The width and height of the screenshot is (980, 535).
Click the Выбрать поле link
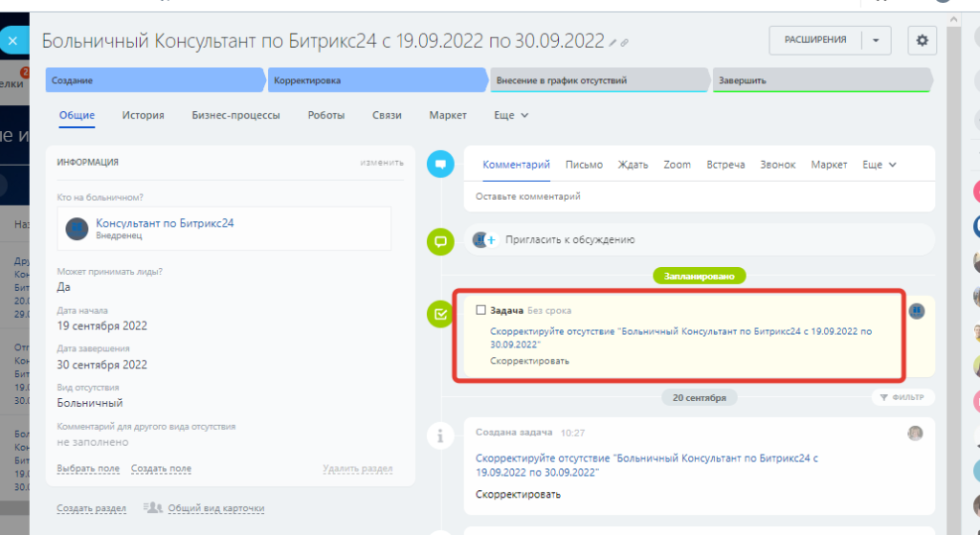coord(88,468)
